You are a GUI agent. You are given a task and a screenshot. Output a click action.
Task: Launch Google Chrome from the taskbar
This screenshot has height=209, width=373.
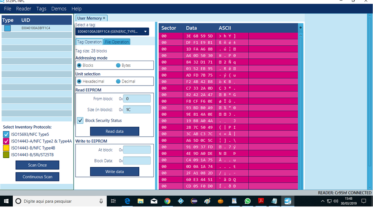168,201
